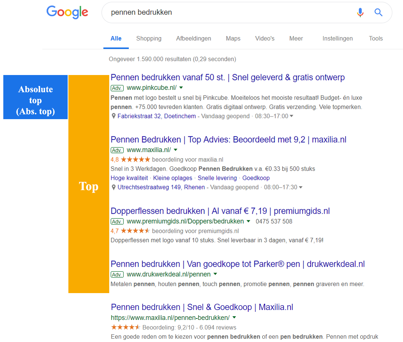Select the Alle tab
The width and height of the screenshot is (403, 342).
tap(116, 39)
